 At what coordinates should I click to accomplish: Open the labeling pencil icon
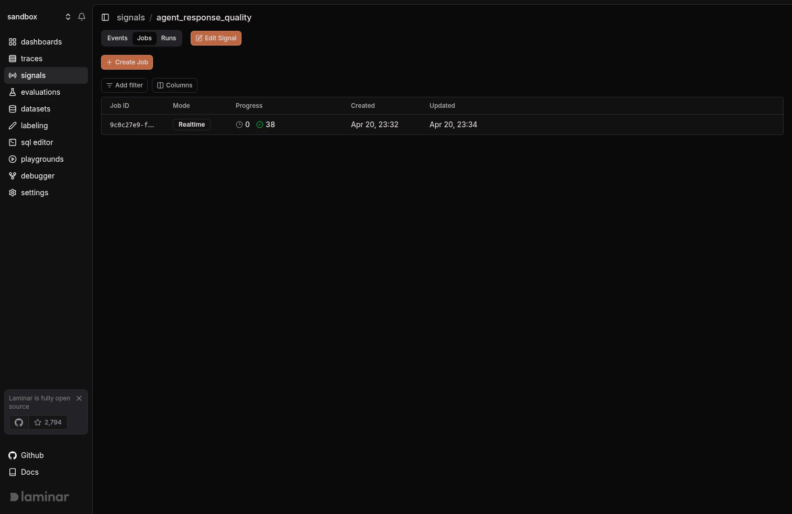click(13, 125)
